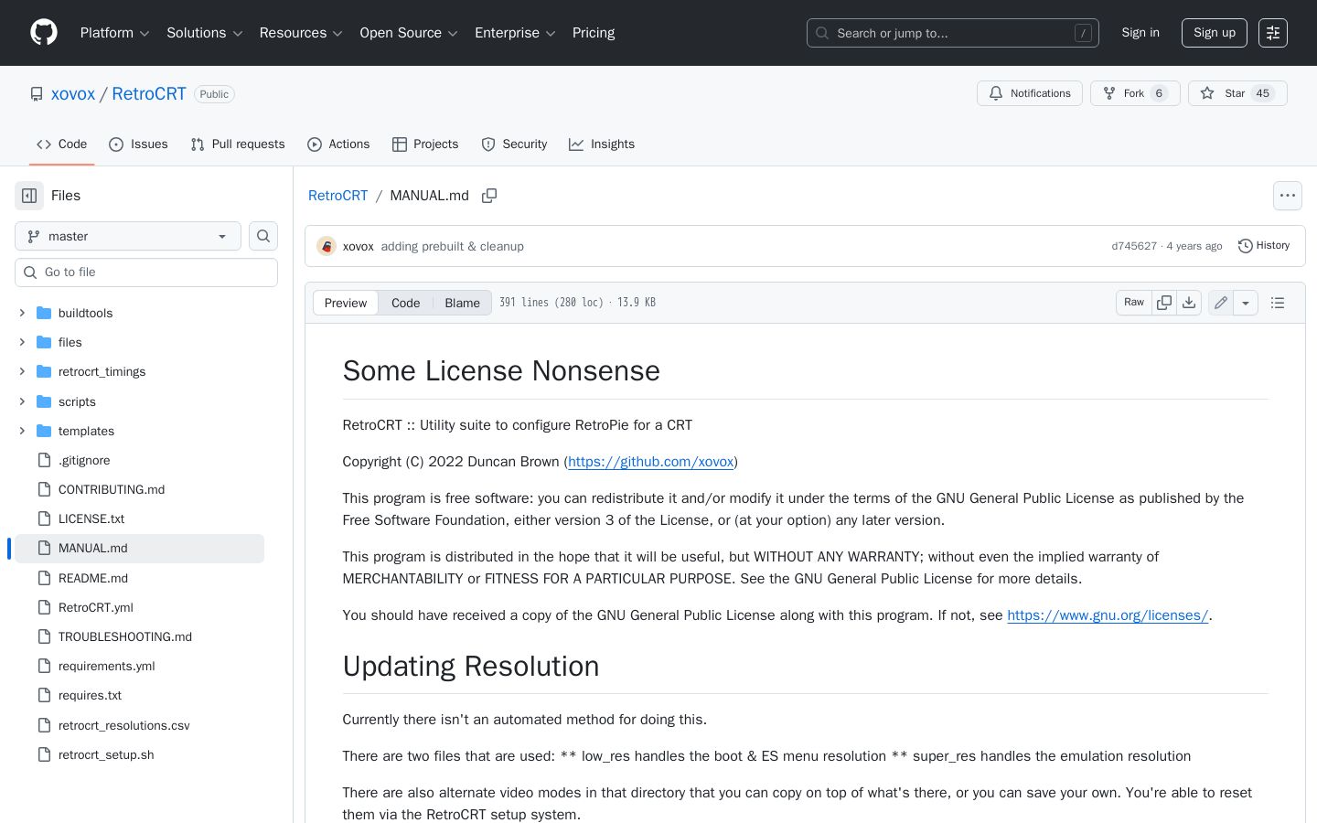The height and width of the screenshot is (823, 1317).
Task: Click the Sign up button
Action: point(1215,33)
